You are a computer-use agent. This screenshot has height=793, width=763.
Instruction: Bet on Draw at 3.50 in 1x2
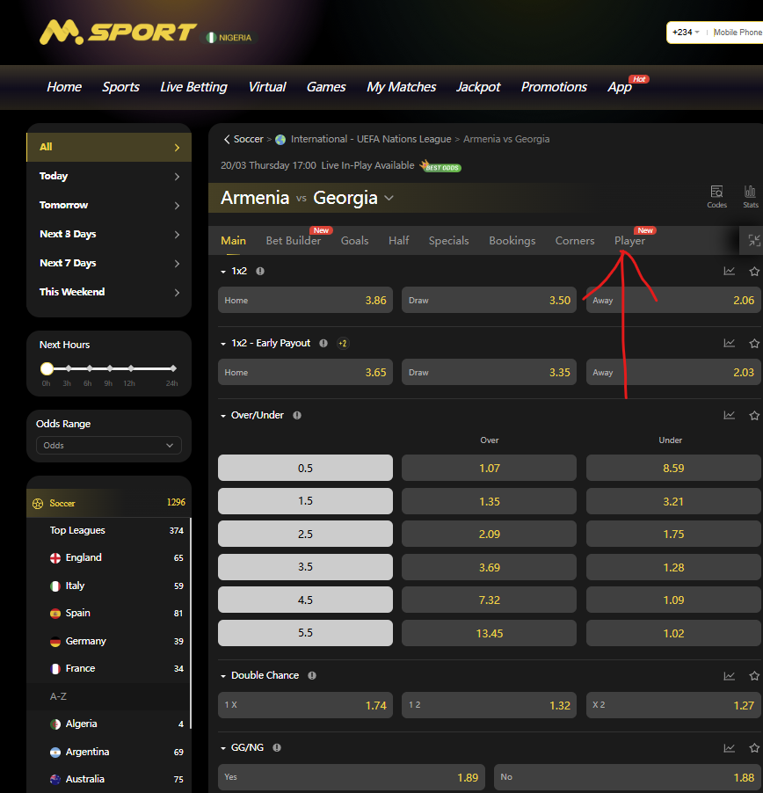click(489, 300)
